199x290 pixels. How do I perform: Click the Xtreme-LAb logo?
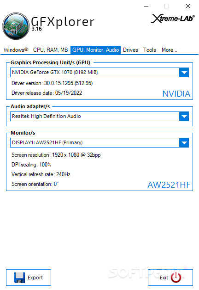tap(173, 19)
